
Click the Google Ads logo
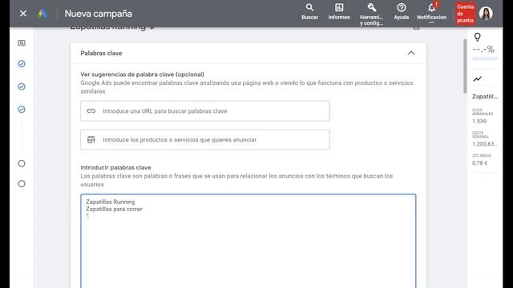(x=42, y=14)
